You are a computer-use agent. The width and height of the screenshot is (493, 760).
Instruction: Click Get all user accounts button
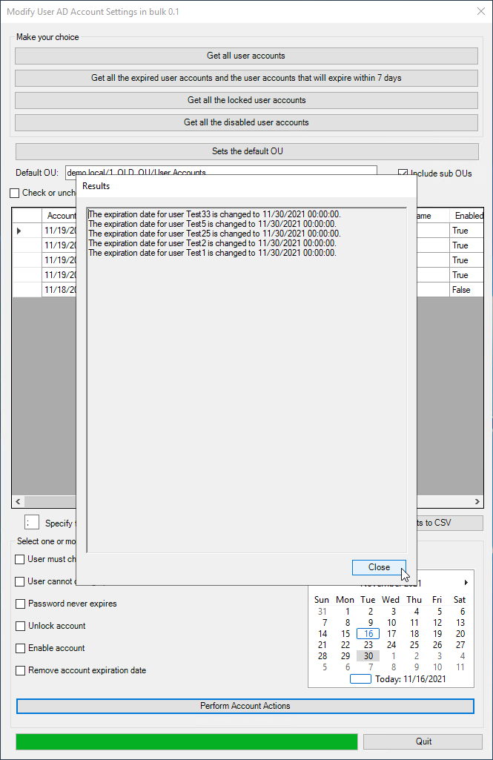tap(246, 56)
